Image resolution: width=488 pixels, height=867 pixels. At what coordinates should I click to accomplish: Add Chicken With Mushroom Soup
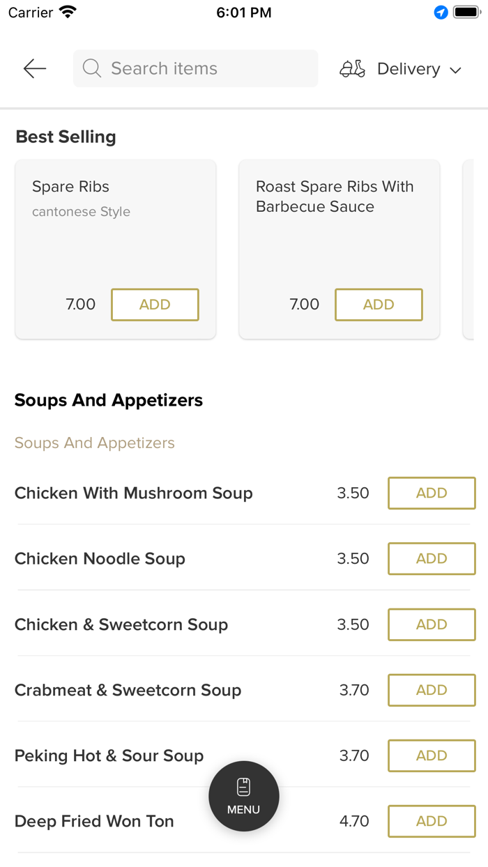click(432, 493)
